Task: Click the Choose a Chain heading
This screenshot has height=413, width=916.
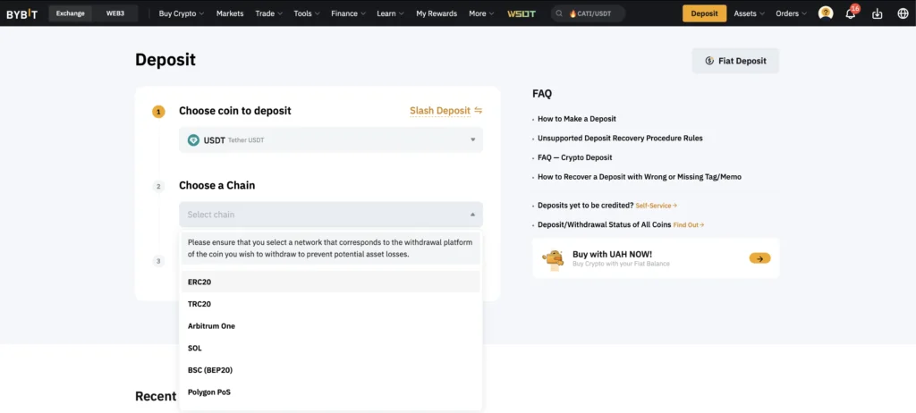Action: [216, 185]
